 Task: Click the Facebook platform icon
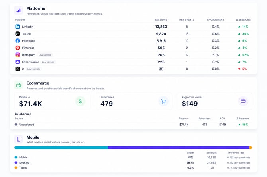click(x=18, y=41)
